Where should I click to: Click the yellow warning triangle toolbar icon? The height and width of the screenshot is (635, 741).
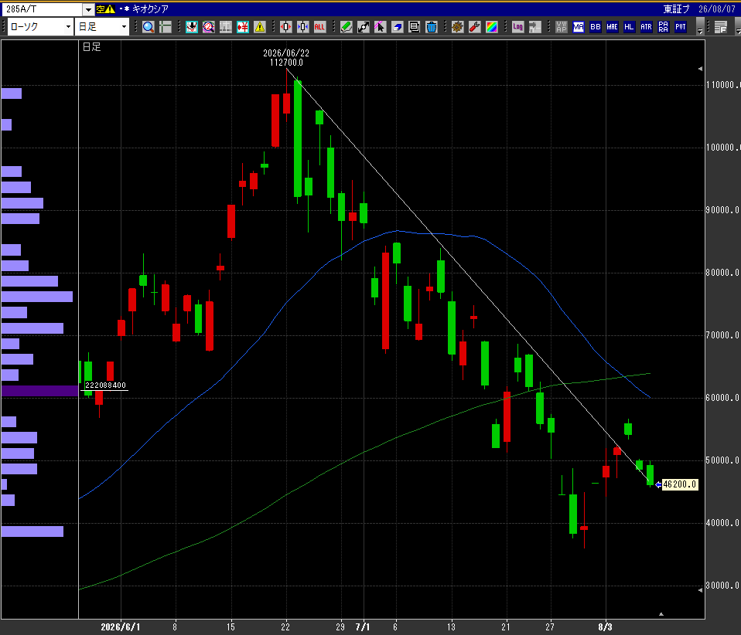point(259,27)
